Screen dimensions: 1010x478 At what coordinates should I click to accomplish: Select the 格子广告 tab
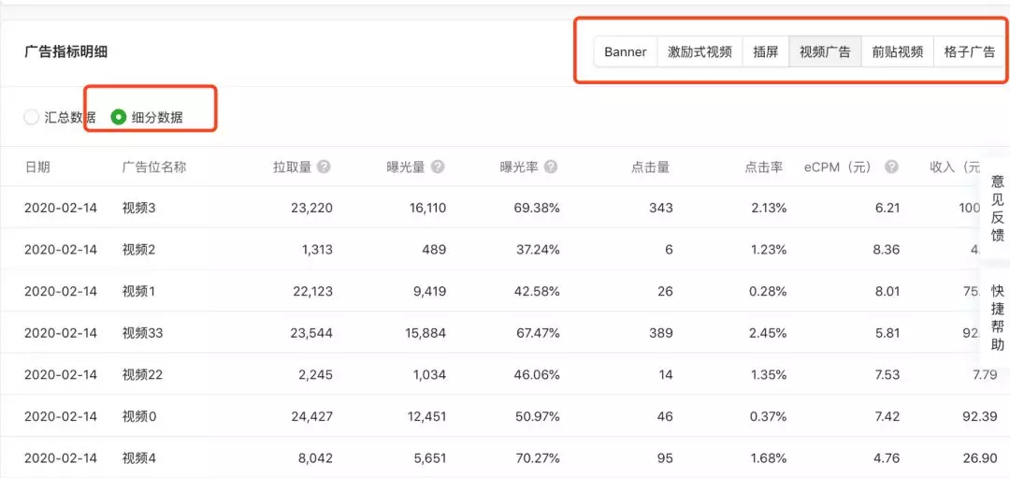pos(970,52)
